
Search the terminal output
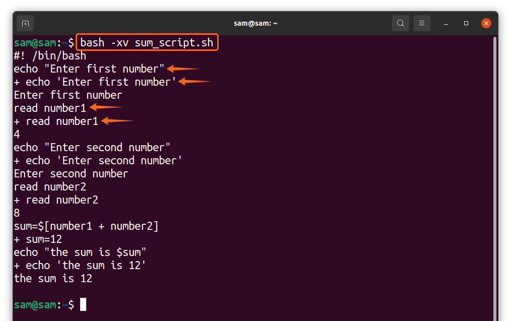point(400,24)
